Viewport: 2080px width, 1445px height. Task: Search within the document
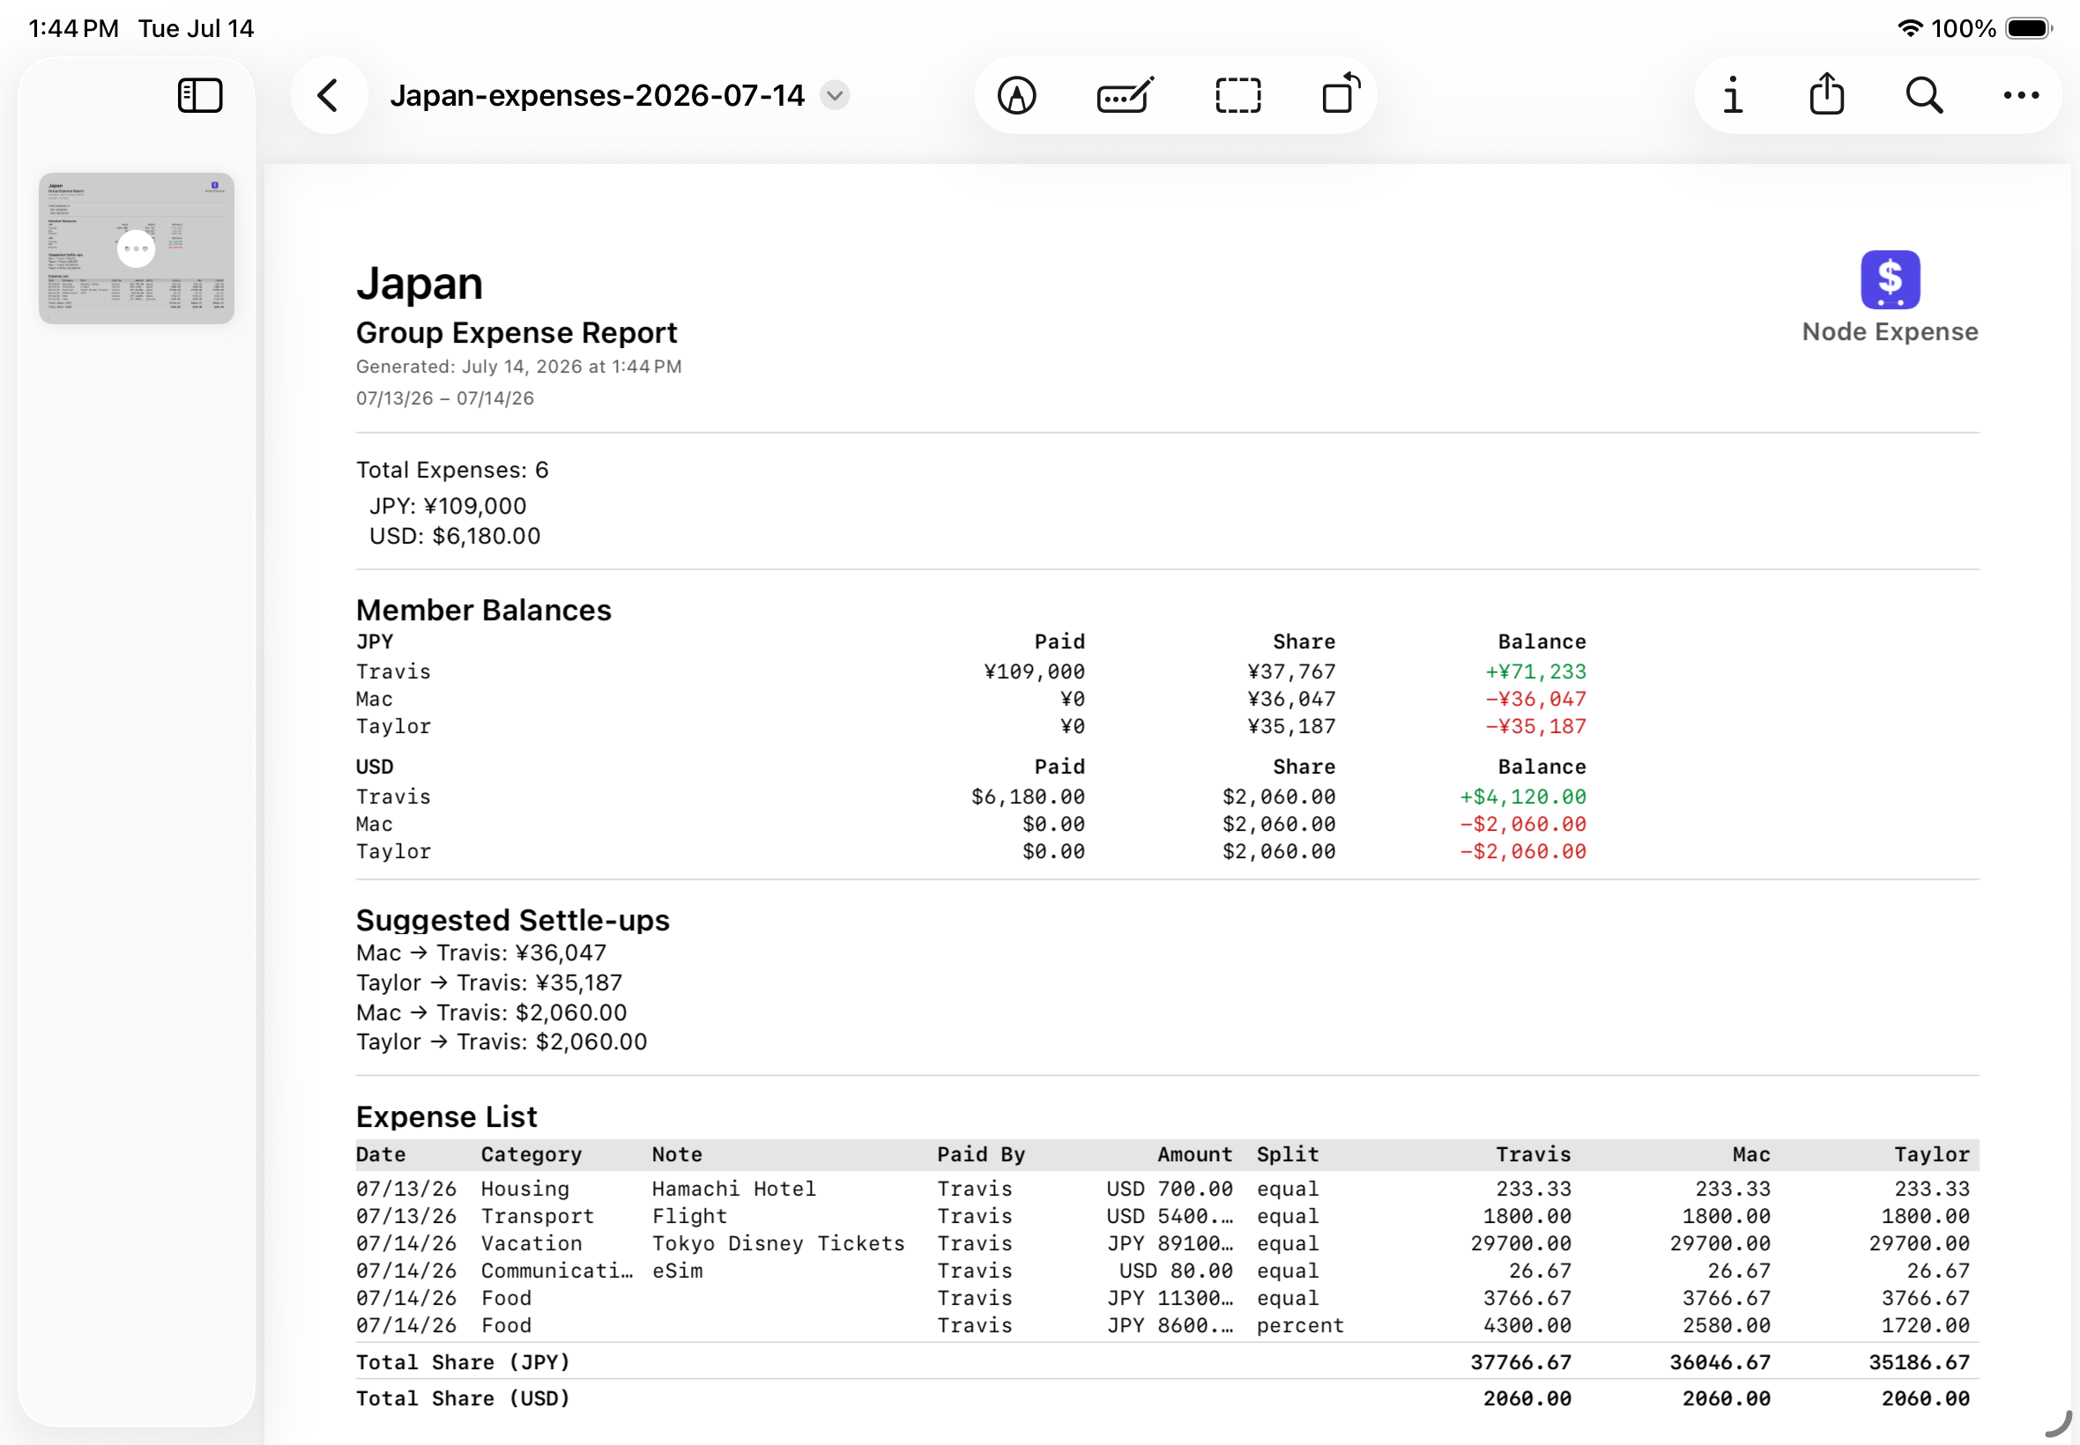1924,95
